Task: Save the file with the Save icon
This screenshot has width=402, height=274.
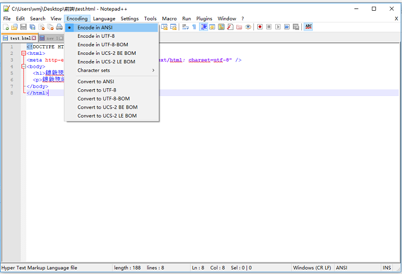Action: (x=23, y=27)
